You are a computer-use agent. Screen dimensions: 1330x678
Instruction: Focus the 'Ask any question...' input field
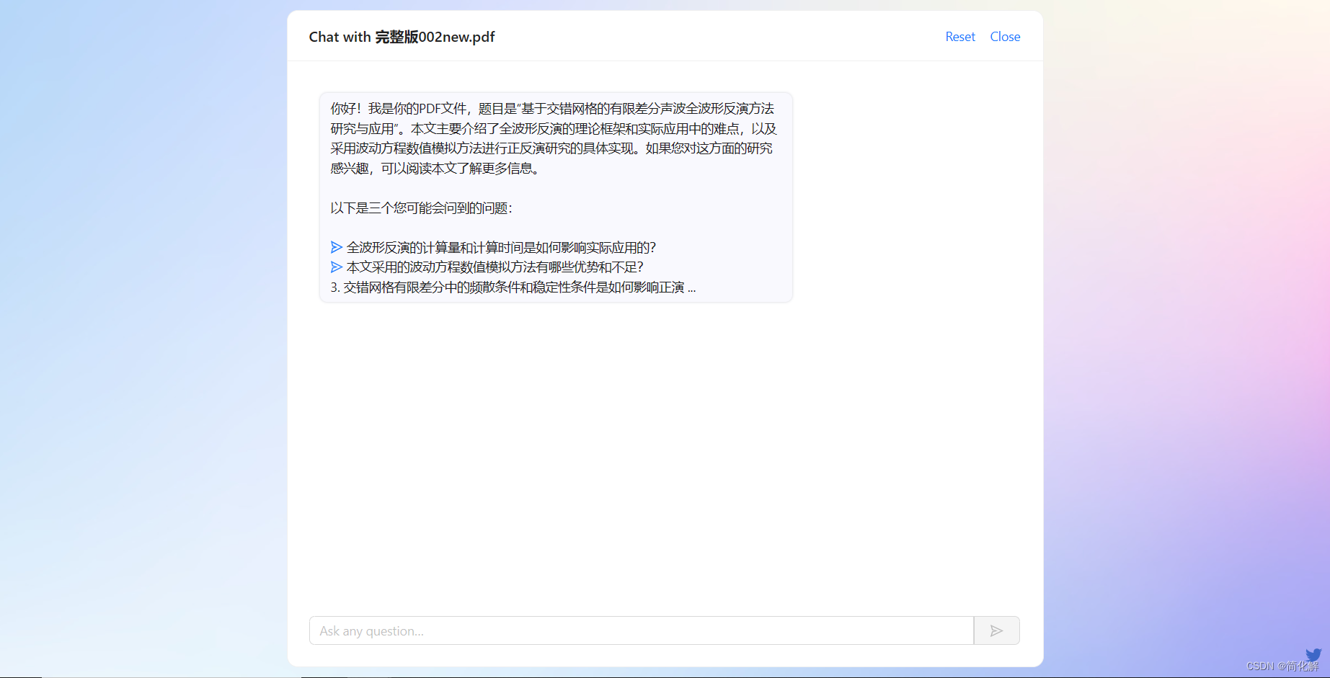click(x=641, y=630)
